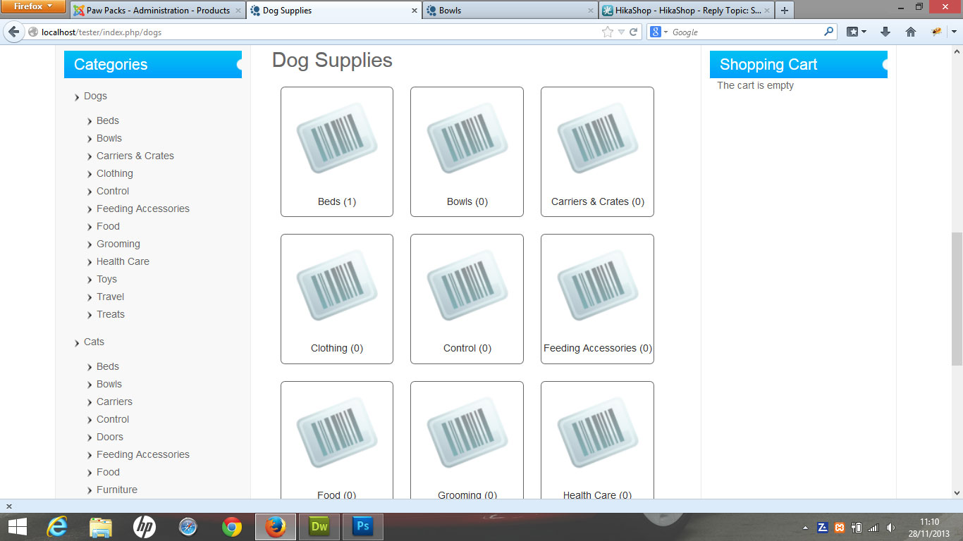Open Health Care link in sidebar
The width and height of the screenshot is (963, 541).
[x=123, y=261]
